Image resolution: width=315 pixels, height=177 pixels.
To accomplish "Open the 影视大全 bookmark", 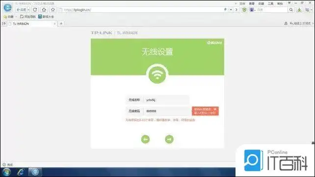I will pyautogui.click(x=46, y=17).
